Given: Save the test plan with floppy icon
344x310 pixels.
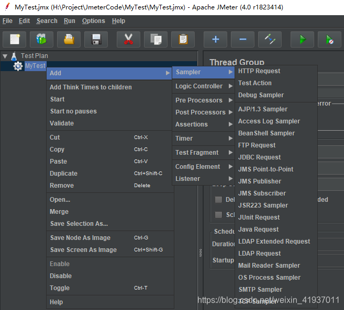Looking at the screenshot, I should pyautogui.click(x=96, y=39).
